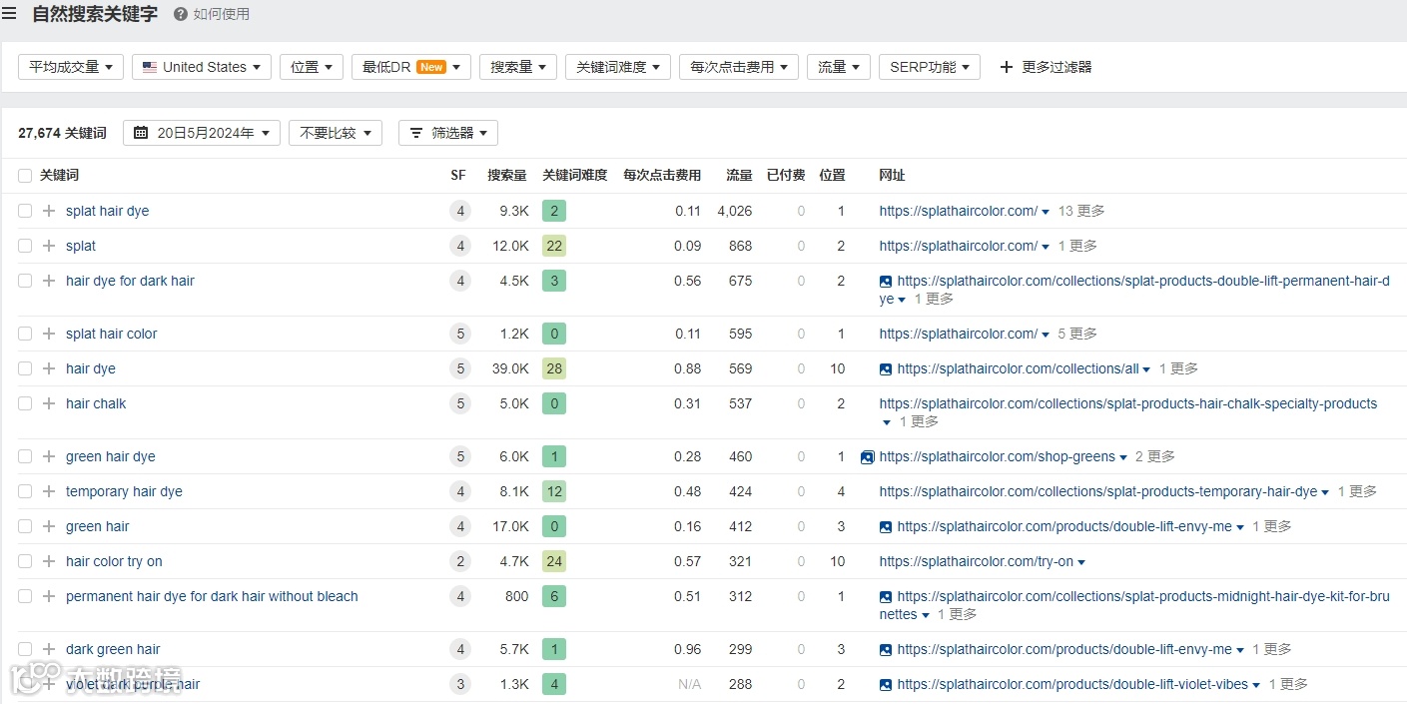Click image icon before double-lift-permanent-hair-dye URL
The image size is (1407, 704).
(x=886, y=282)
